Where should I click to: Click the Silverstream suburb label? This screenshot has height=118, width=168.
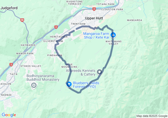53,41
